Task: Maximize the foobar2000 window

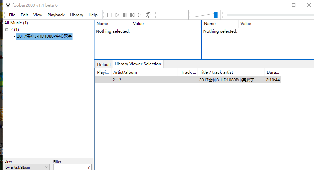Action: (294, 5)
